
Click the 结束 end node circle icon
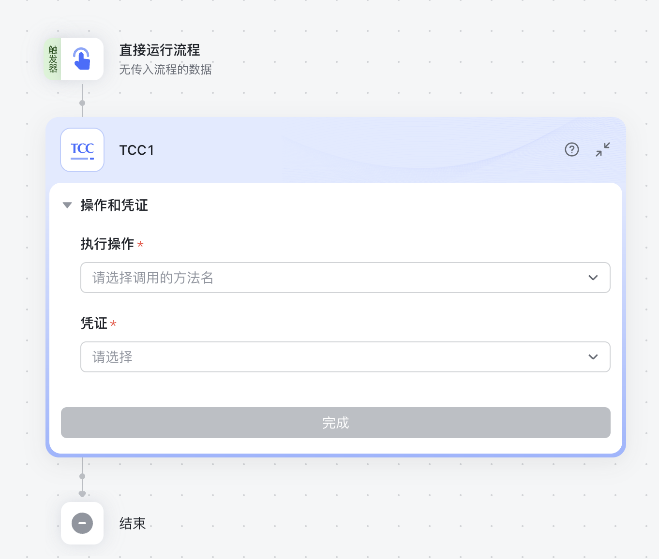82,523
